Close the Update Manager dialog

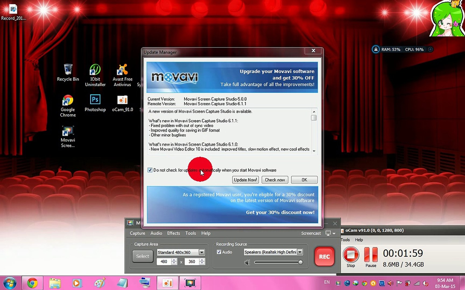tap(313, 50)
